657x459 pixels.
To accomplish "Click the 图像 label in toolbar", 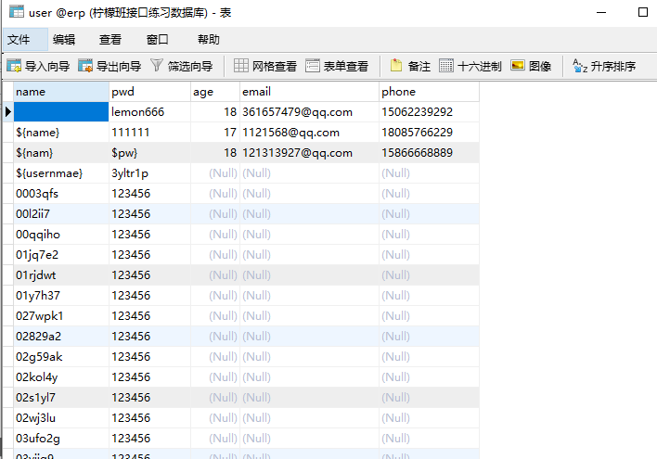I will pyautogui.click(x=540, y=66).
